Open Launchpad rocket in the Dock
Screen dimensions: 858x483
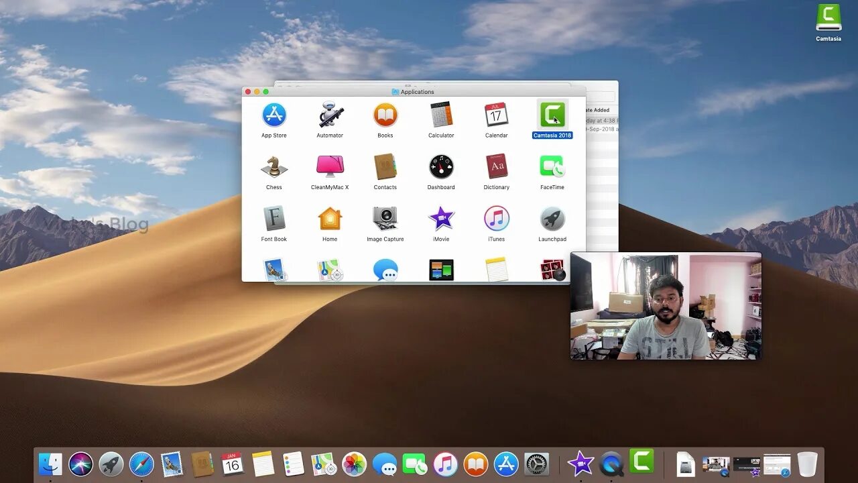111,464
